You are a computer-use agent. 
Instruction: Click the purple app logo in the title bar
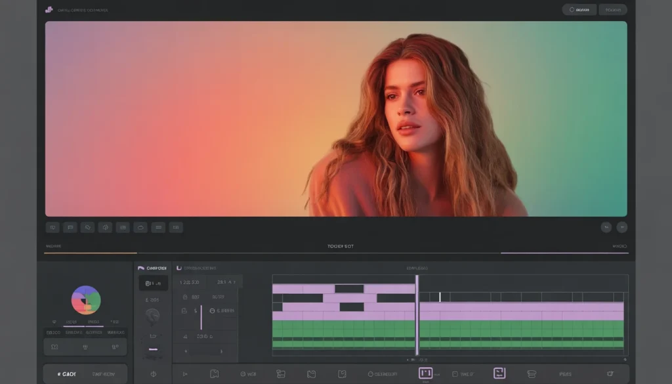coord(49,10)
